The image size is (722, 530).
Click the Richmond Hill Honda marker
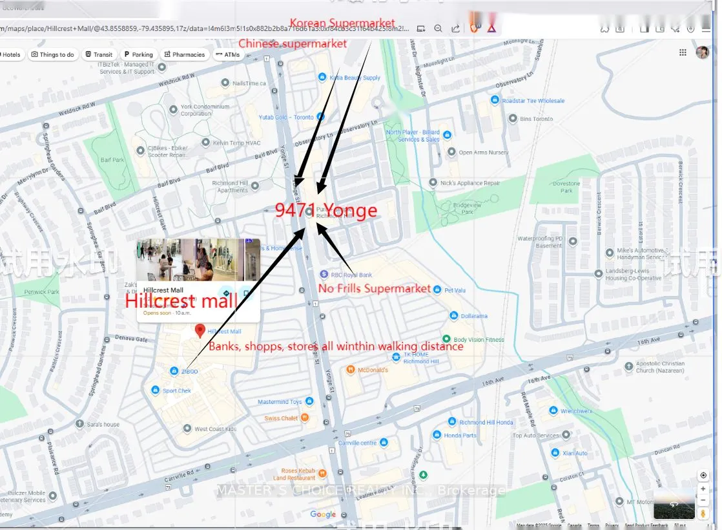(451, 421)
